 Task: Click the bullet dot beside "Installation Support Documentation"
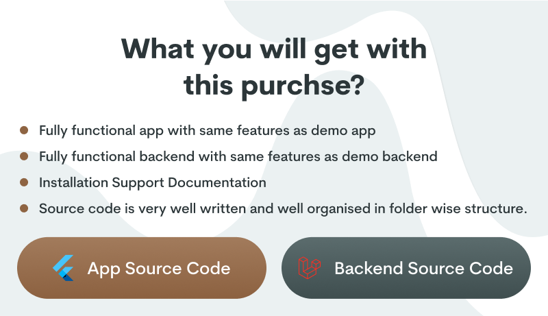(25, 182)
